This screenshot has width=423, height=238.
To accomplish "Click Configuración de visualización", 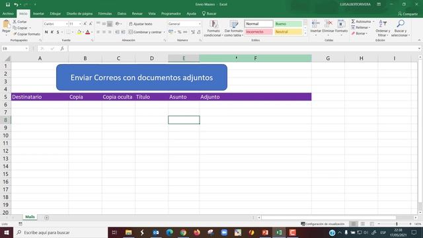I will 323,224.
